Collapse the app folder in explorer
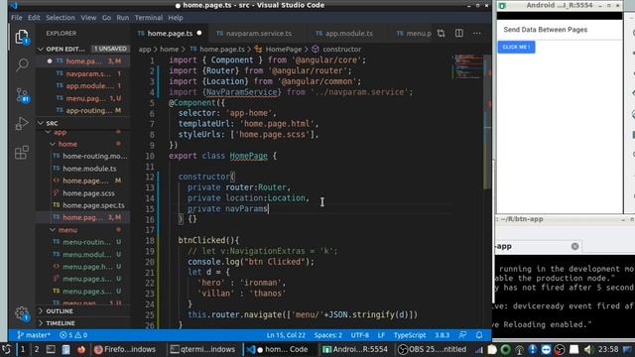The image size is (635, 357). (83, 132)
